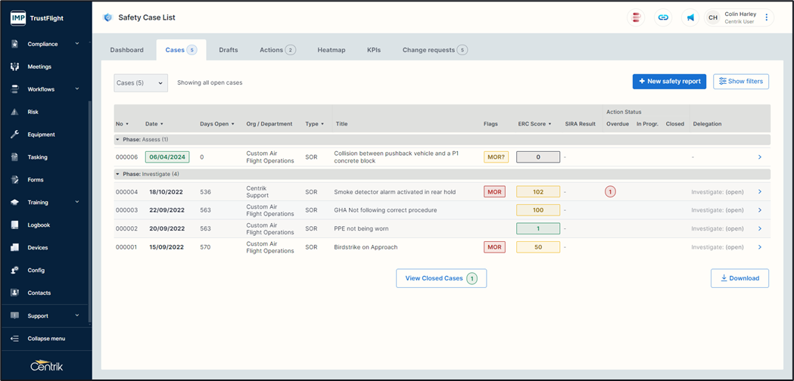Image resolution: width=794 pixels, height=381 pixels.
Task: Open the red stacked database icon
Action: (637, 17)
